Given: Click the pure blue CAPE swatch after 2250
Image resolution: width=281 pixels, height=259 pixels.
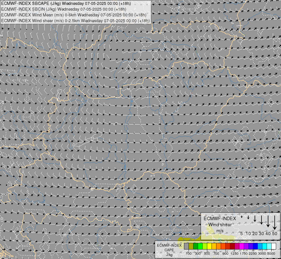Looking at the screenshot, I should (255, 246).
